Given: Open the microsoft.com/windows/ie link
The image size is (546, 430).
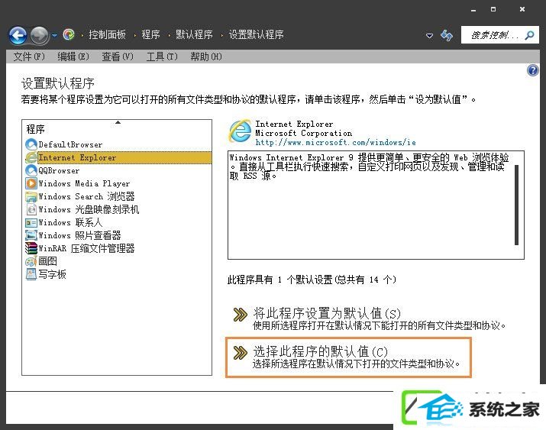Looking at the screenshot, I should tap(335, 142).
